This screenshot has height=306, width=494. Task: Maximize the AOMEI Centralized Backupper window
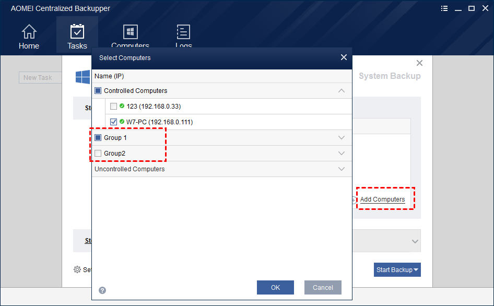(x=472, y=8)
